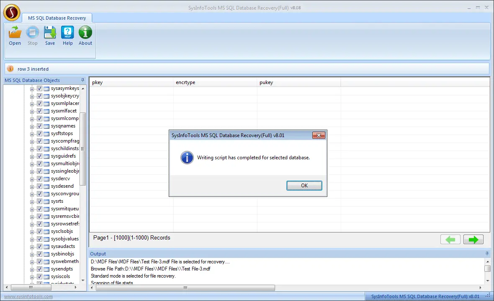
Task: Select the MS SQL Database Recovery tab
Action: pos(57,18)
